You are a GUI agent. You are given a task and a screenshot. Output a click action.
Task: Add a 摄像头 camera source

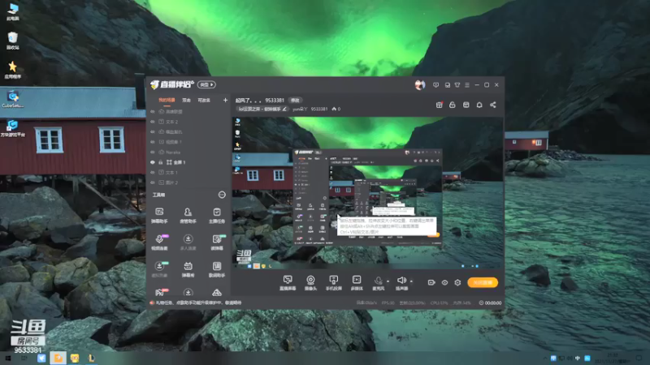310,282
